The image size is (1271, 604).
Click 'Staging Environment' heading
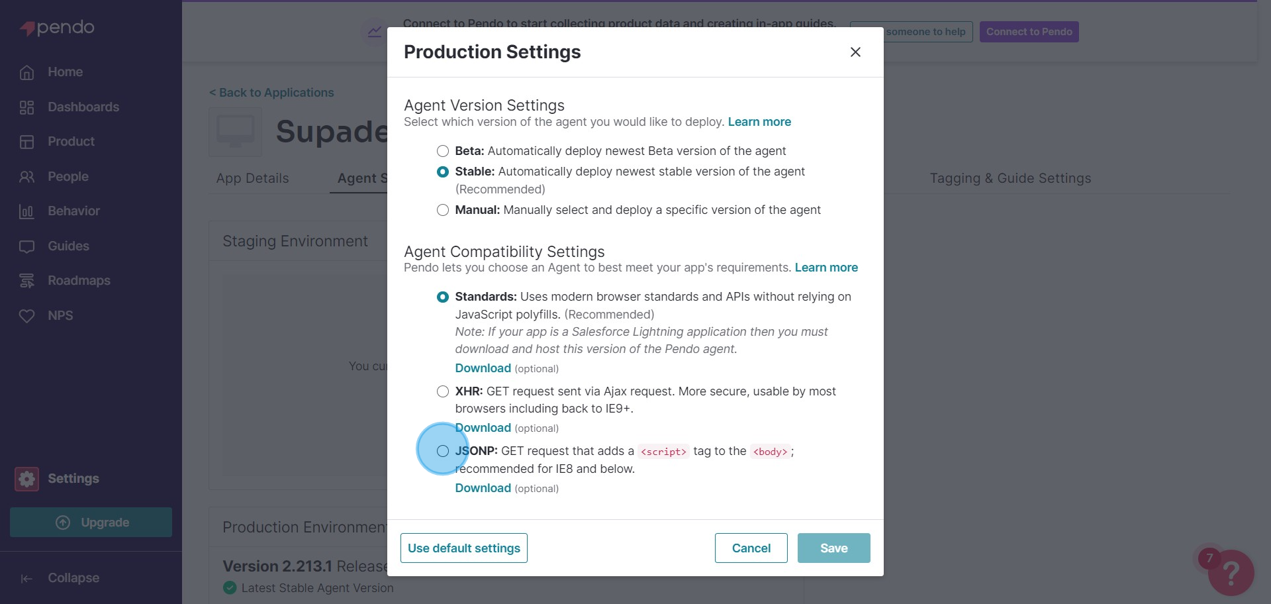295,241
